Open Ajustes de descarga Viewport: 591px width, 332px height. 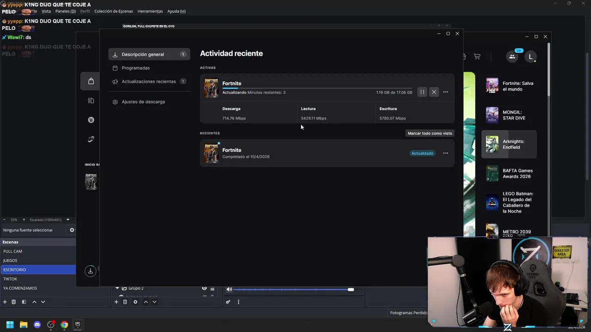tap(143, 102)
